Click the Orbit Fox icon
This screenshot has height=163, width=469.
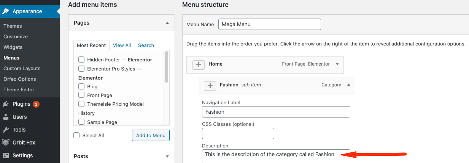[6, 143]
